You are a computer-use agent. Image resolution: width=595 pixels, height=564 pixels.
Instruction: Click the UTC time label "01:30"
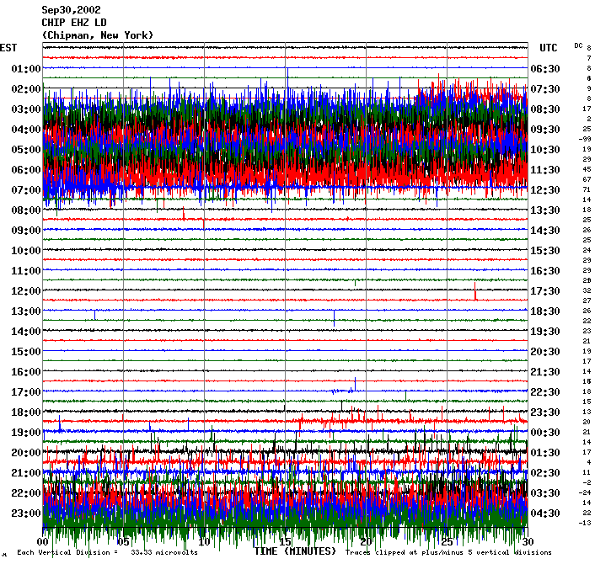(x=545, y=453)
